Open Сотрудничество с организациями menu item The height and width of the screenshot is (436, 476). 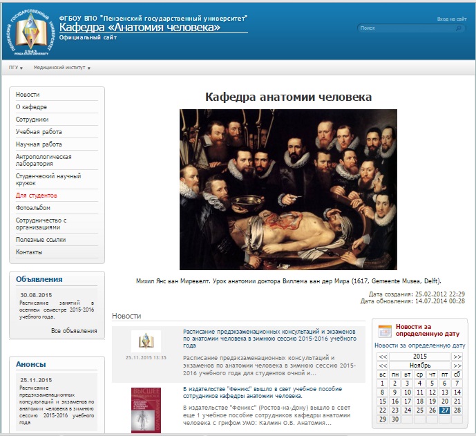[x=41, y=224]
